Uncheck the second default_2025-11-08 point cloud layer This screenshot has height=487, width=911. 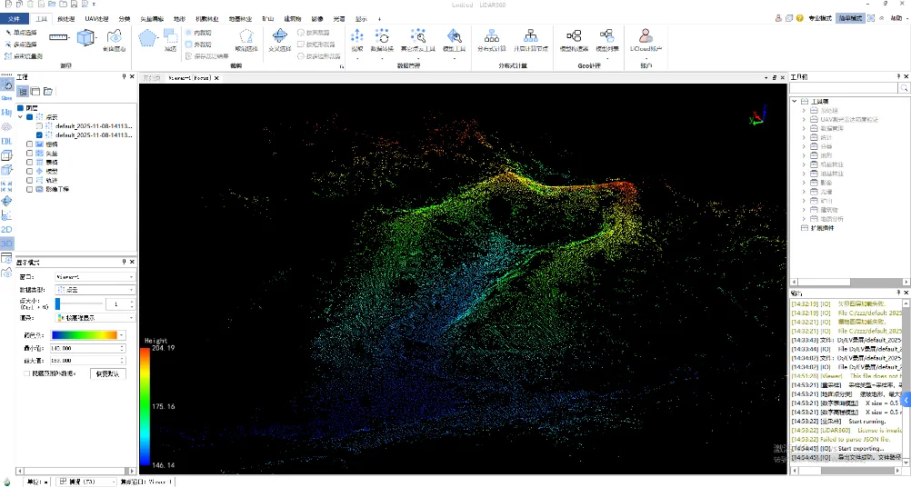click(x=39, y=134)
